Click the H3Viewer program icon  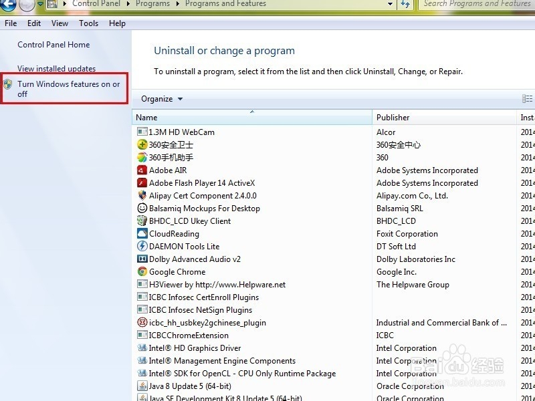coord(142,284)
